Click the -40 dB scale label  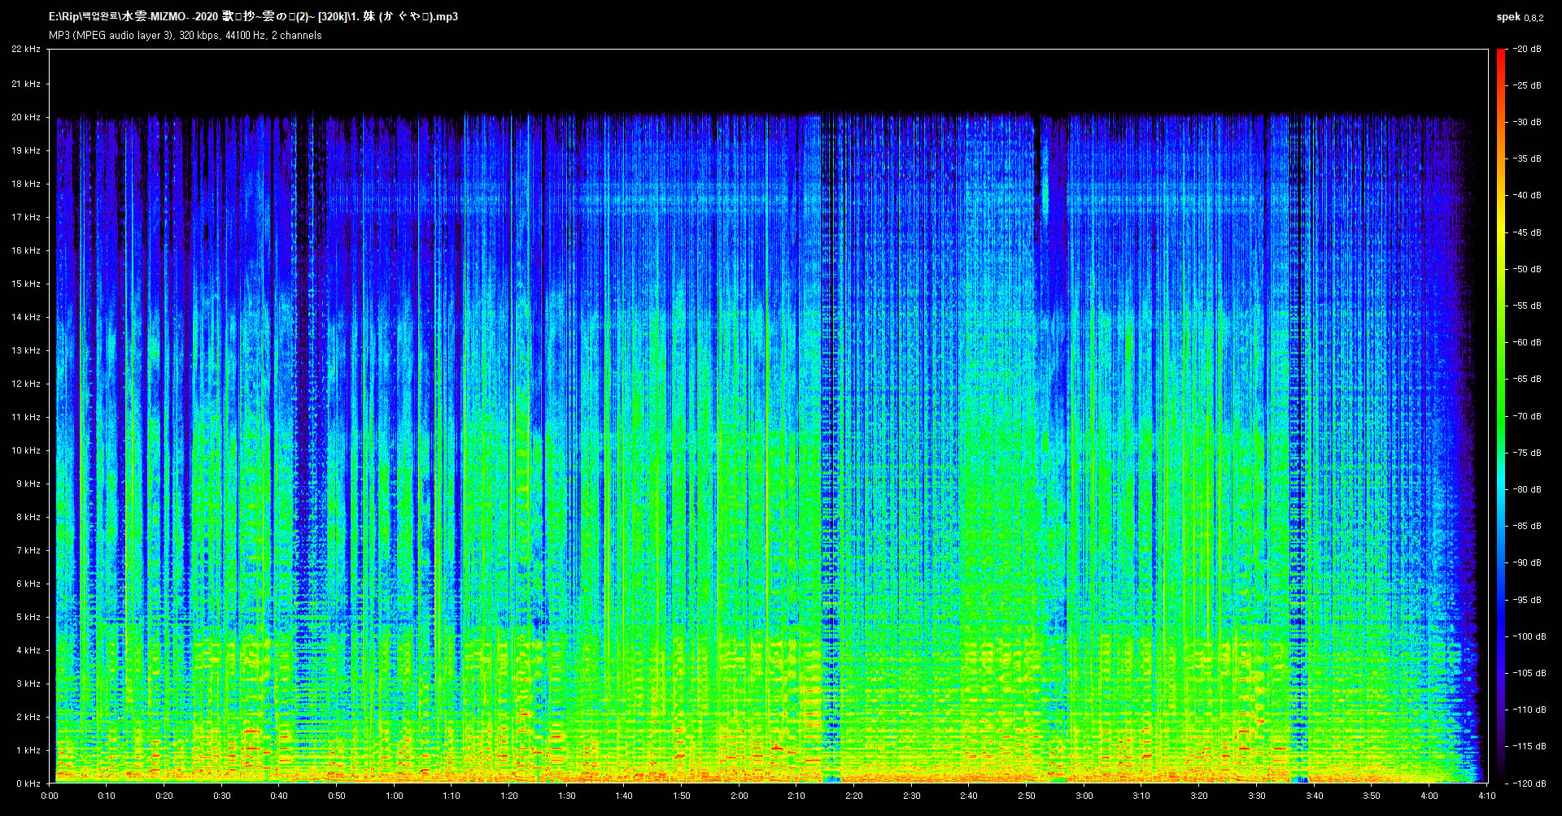tap(1528, 195)
